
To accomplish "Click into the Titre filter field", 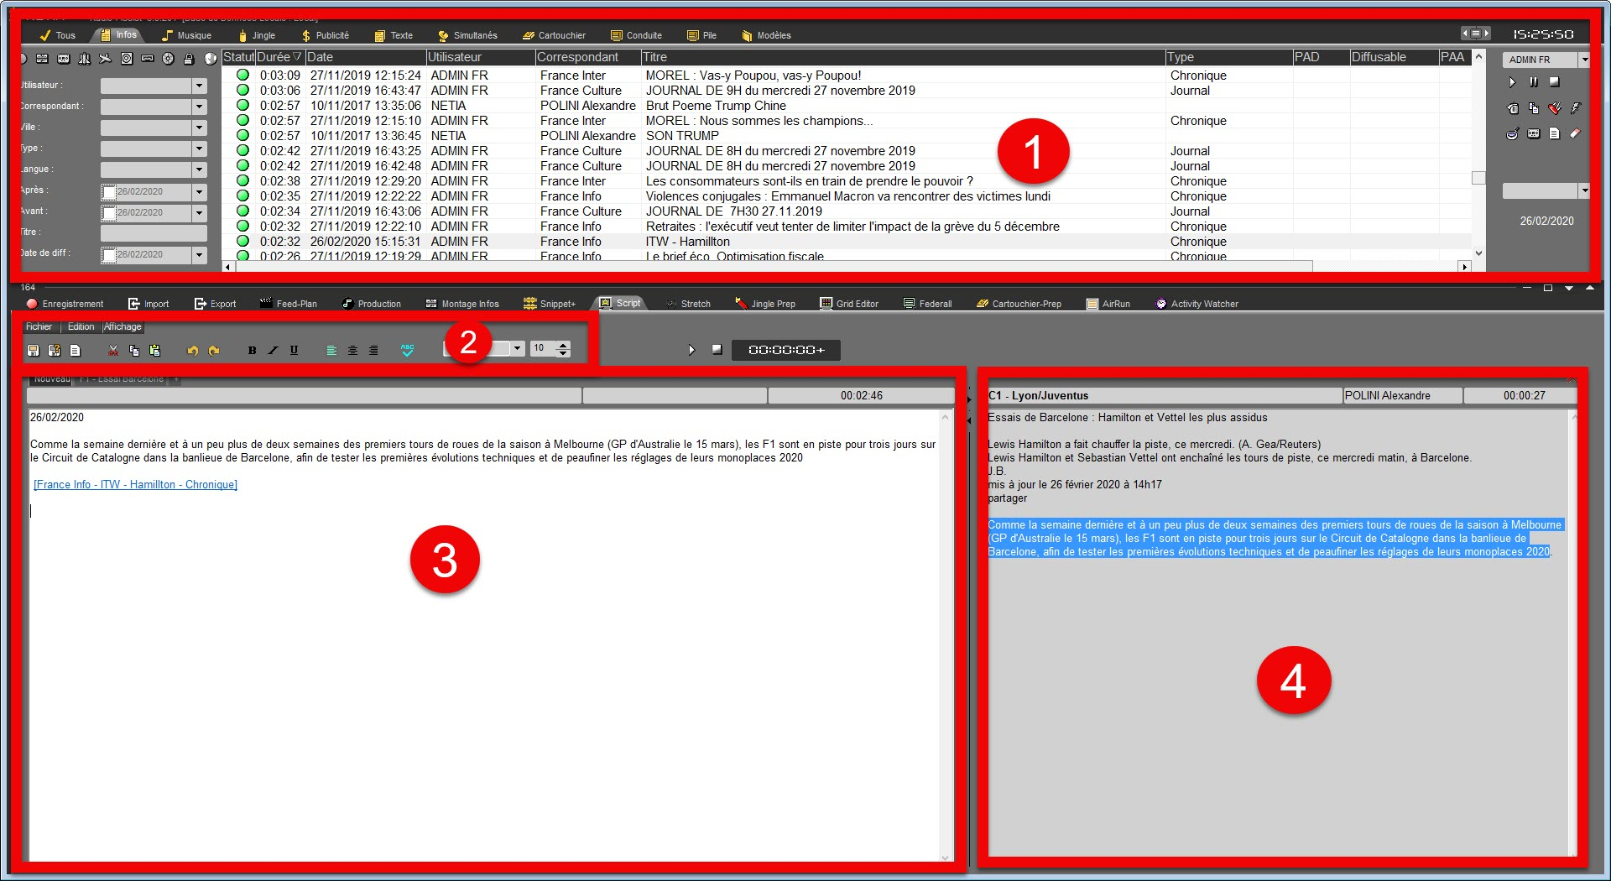I will coord(154,233).
